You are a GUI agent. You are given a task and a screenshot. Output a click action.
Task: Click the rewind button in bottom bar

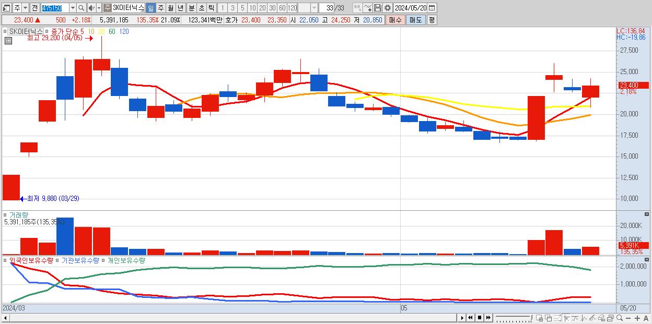(x=471, y=318)
